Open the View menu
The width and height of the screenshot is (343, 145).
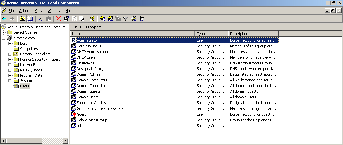[38, 11]
